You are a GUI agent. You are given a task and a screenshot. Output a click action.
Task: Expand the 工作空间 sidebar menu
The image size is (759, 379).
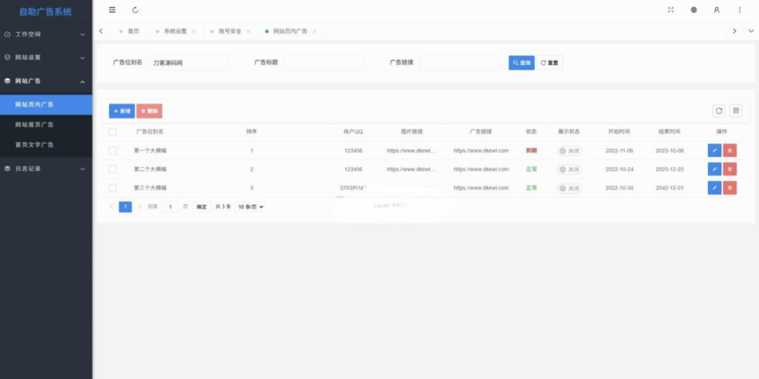(x=46, y=34)
